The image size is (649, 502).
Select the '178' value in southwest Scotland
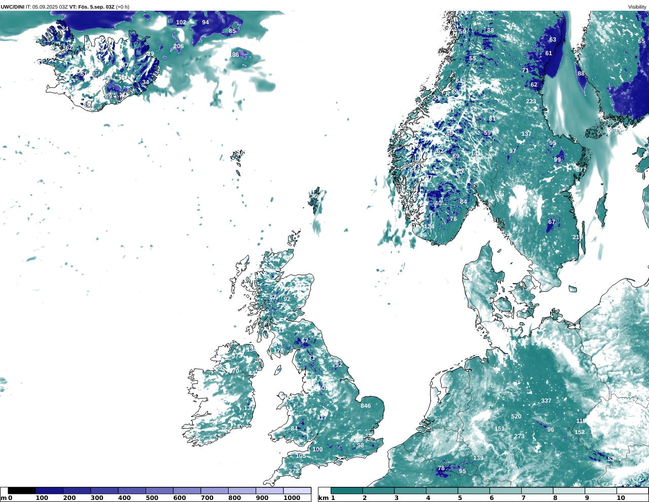pos(279,351)
